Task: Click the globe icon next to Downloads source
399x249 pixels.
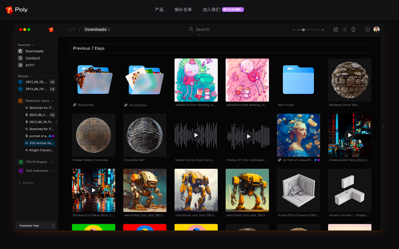Action: (x=20, y=51)
